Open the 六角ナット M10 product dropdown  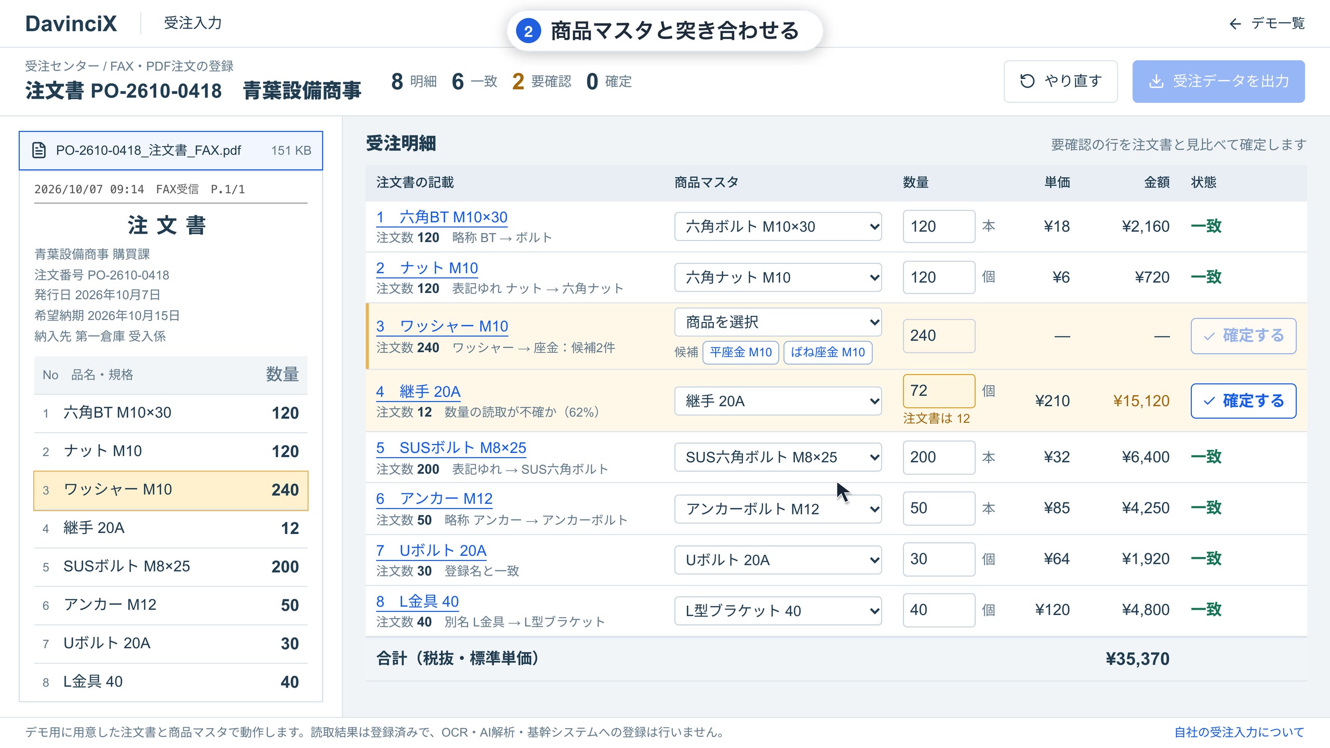click(778, 277)
